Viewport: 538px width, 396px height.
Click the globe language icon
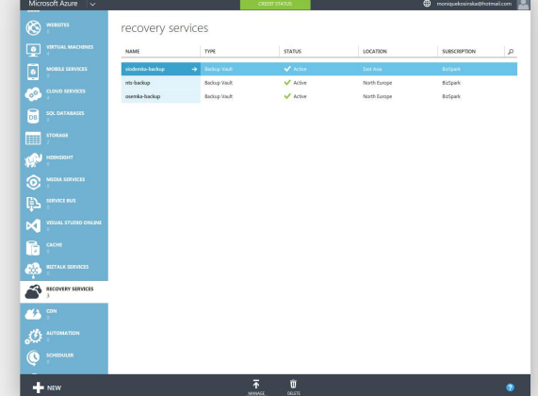(x=427, y=4)
